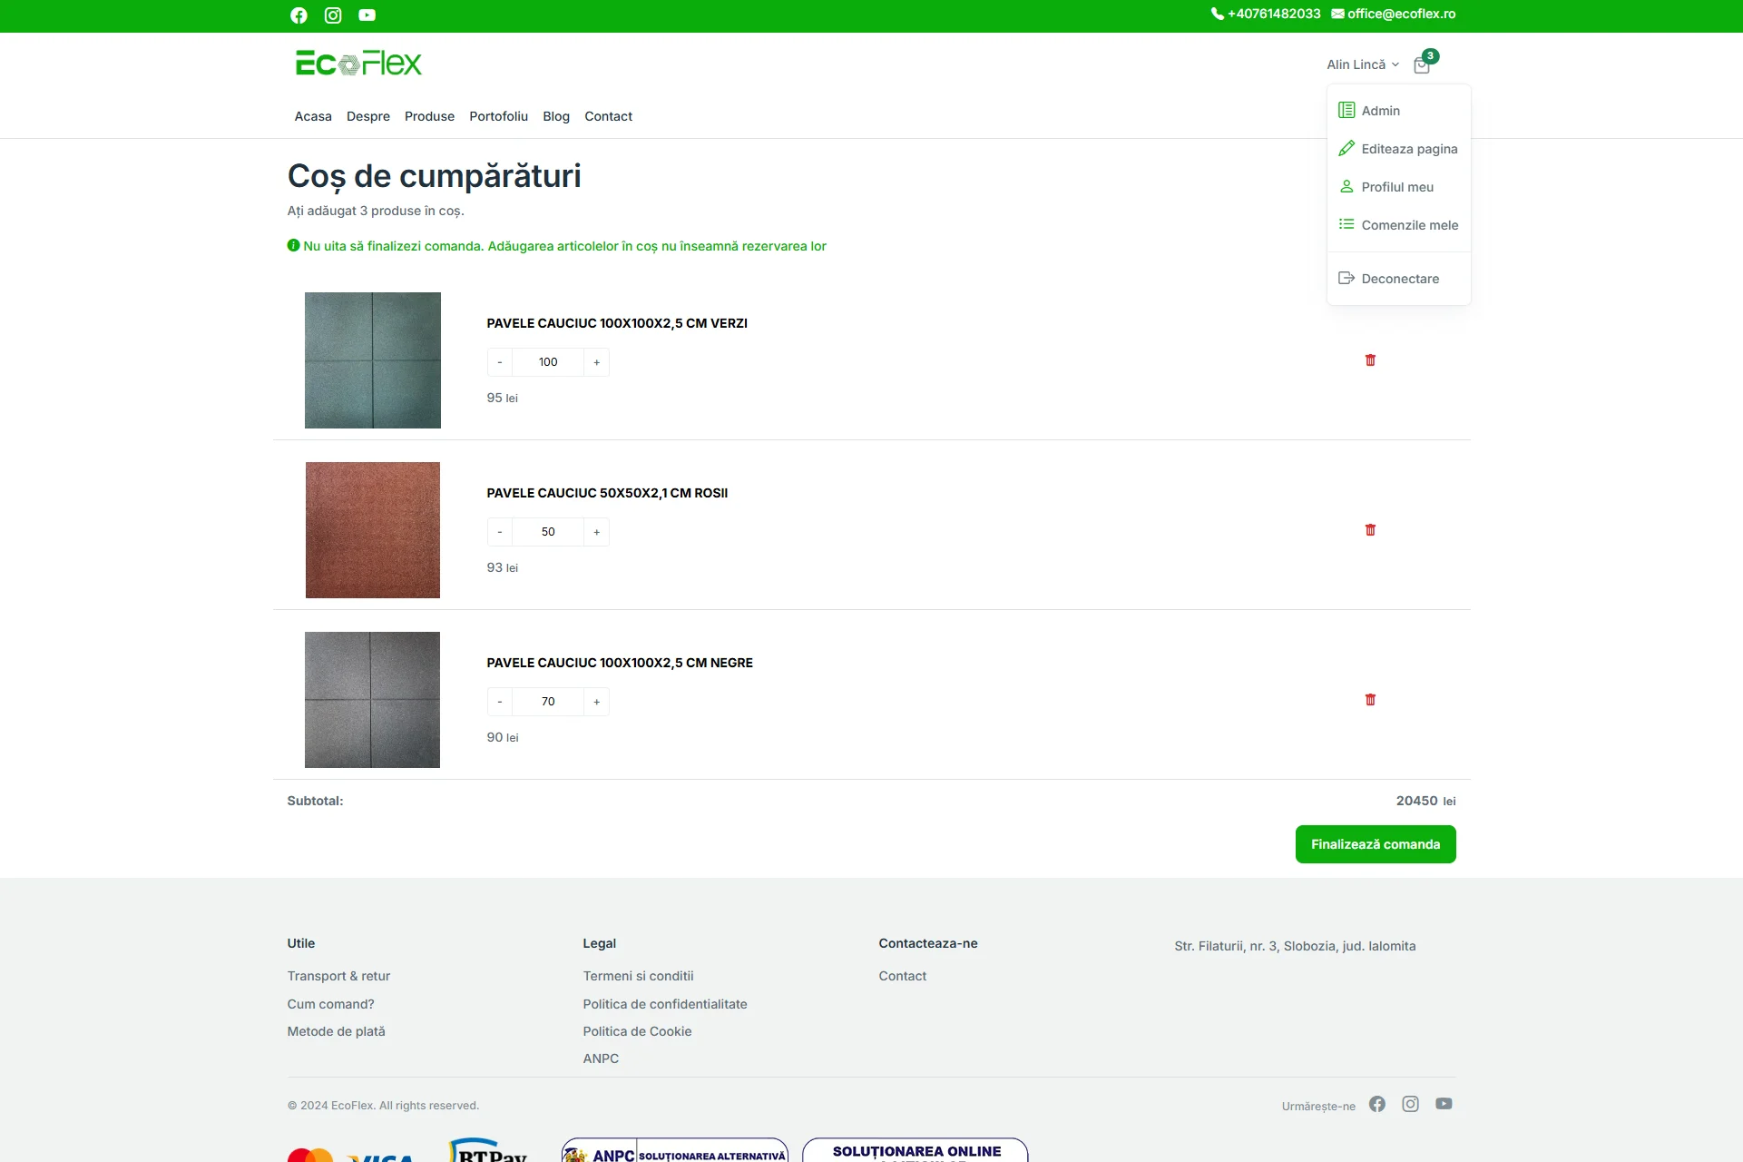
Task: Delete Pavele Cauciuc Verzi with trash icon
Action: (1370, 360)
